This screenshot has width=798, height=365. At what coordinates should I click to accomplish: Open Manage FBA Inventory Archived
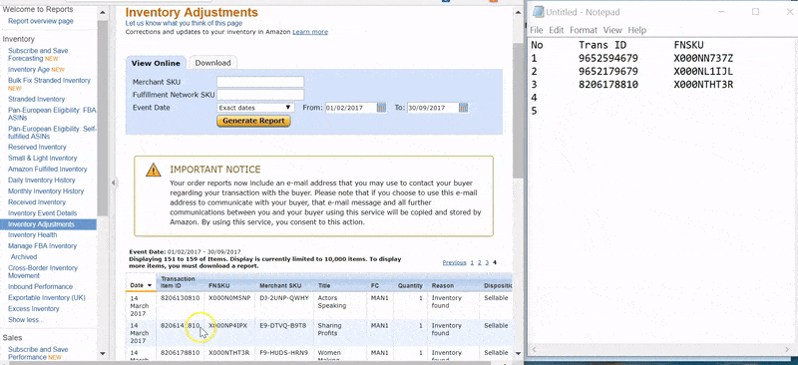click(x=24, y=257)
